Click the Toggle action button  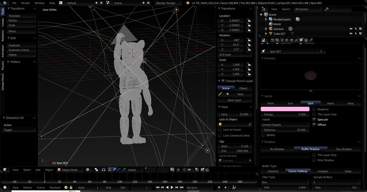click(19, 130)
